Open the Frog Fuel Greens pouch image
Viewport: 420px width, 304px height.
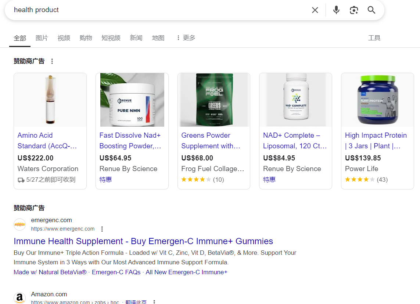[x=214, y=99]
